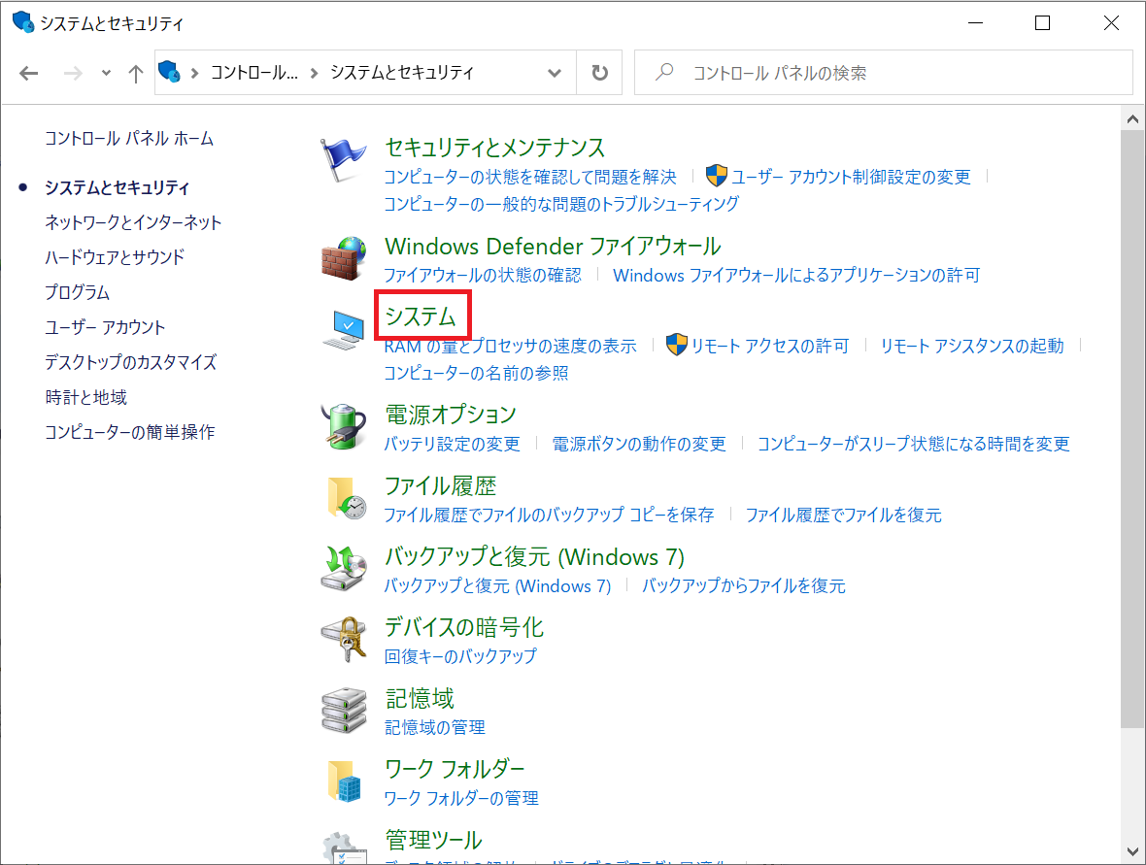
Task: Go back with the left arrow button
Action: point(28,73)
